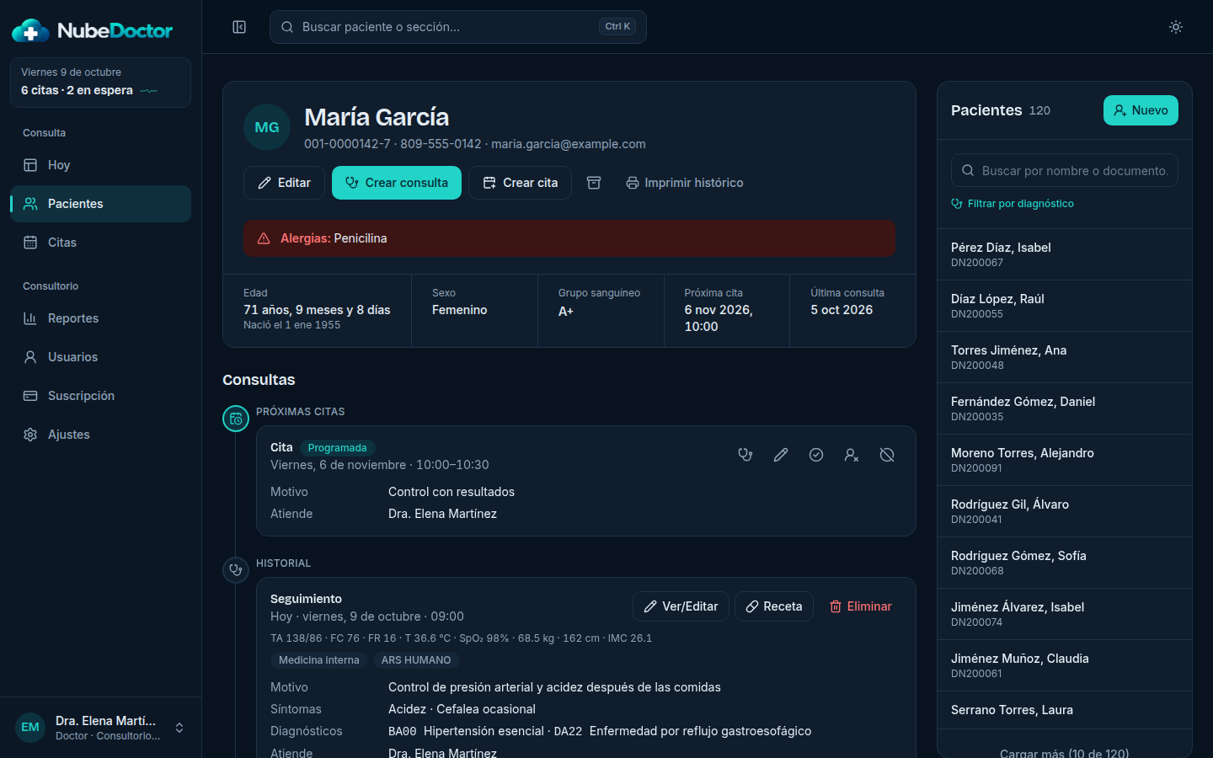1213x758 pixels.
Task: Click the Buscar por nombre o documento field
Action: 1065,170
